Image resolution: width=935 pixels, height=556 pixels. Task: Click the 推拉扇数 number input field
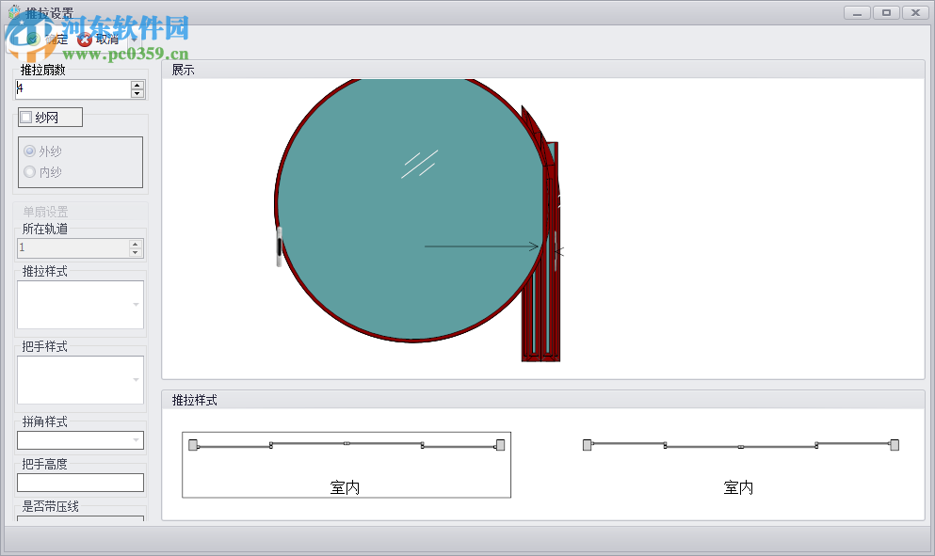click(x=73, y=89)
